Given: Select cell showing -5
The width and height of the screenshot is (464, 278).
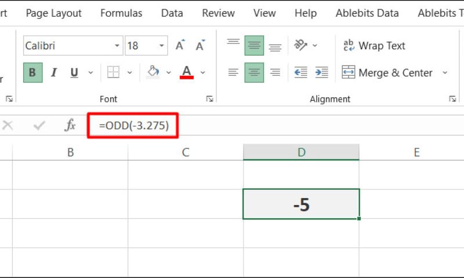Looking at the screenshot, I should (301, 204).
